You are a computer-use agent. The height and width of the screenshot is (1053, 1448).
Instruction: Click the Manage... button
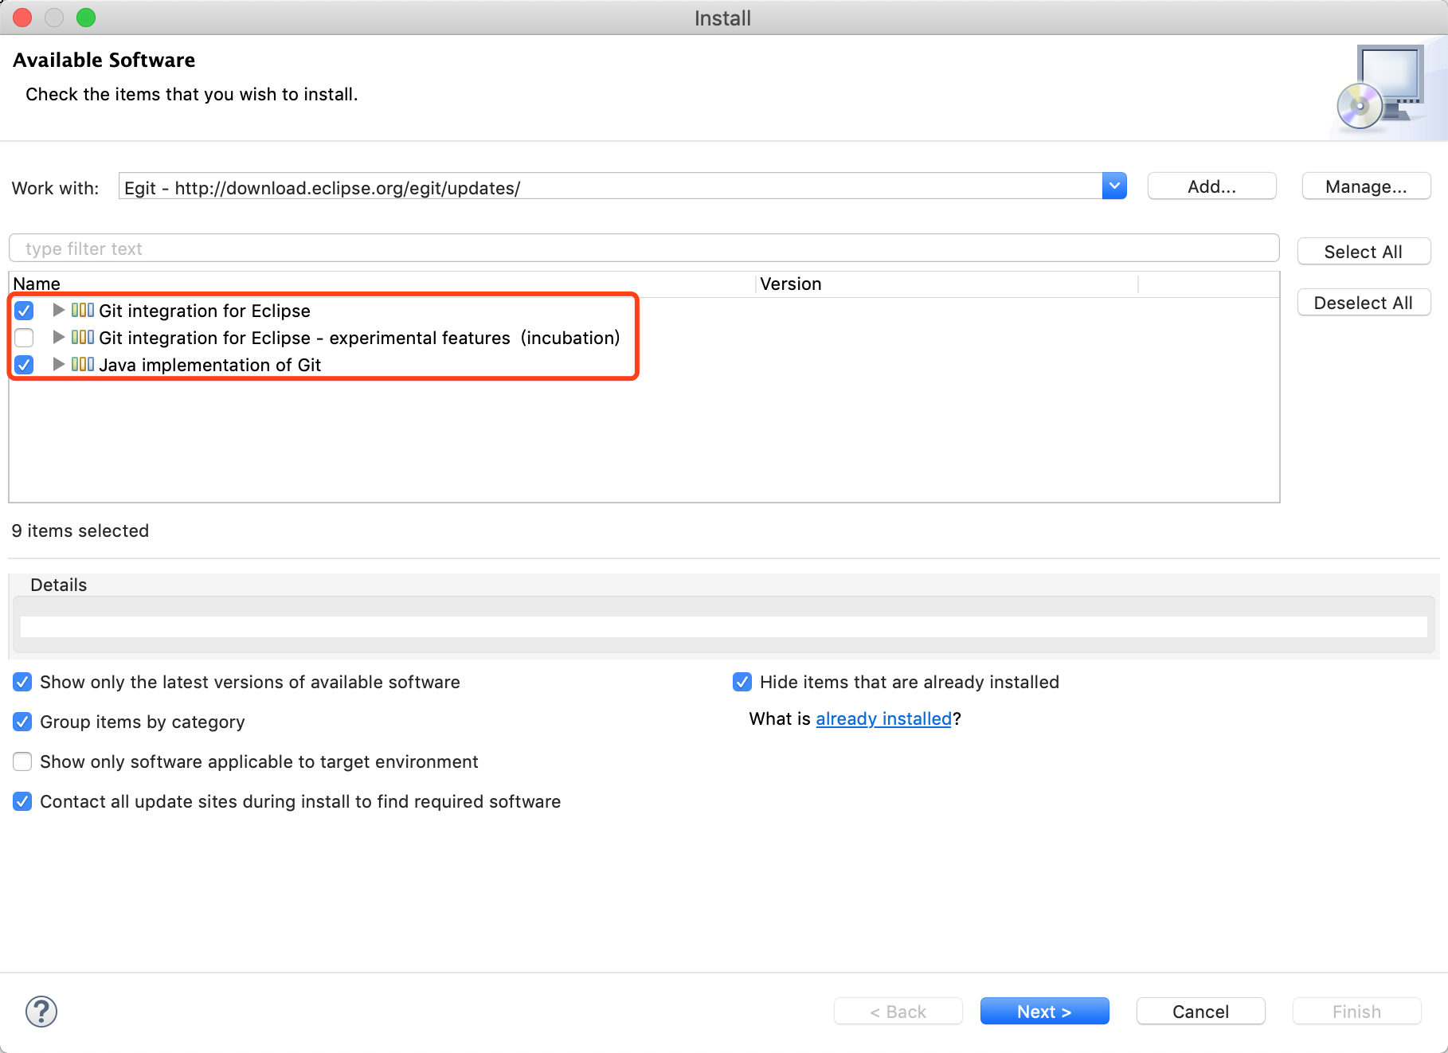(x=1366, y=186)
